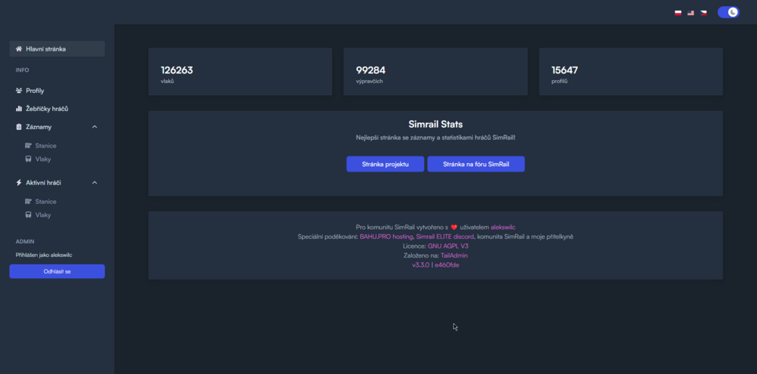
Task: Click the bar chart icon for Žebříčky hráčů
Action: tap(19, 109)
